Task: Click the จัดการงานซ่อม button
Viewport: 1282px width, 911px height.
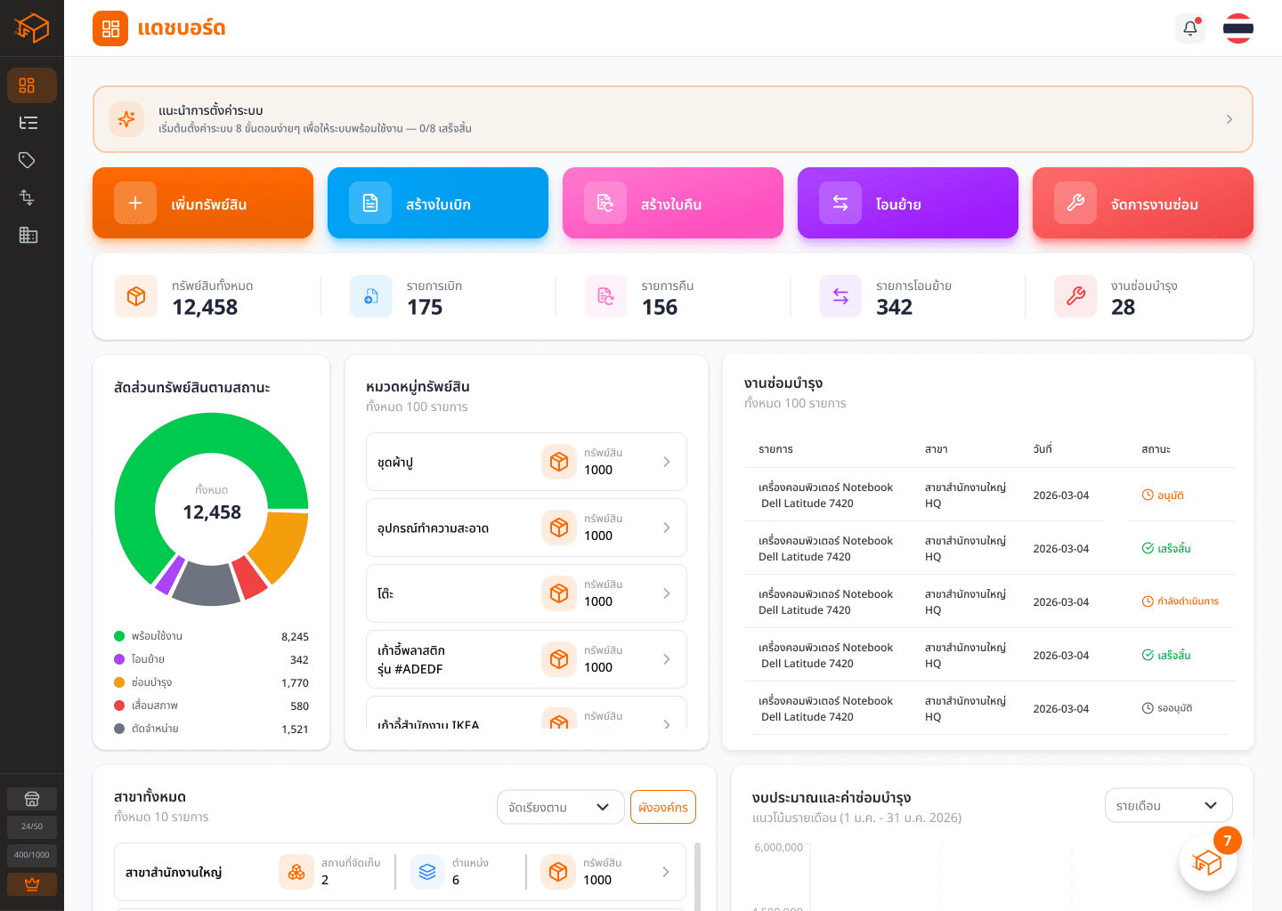Action: [x=1143, y=203]
